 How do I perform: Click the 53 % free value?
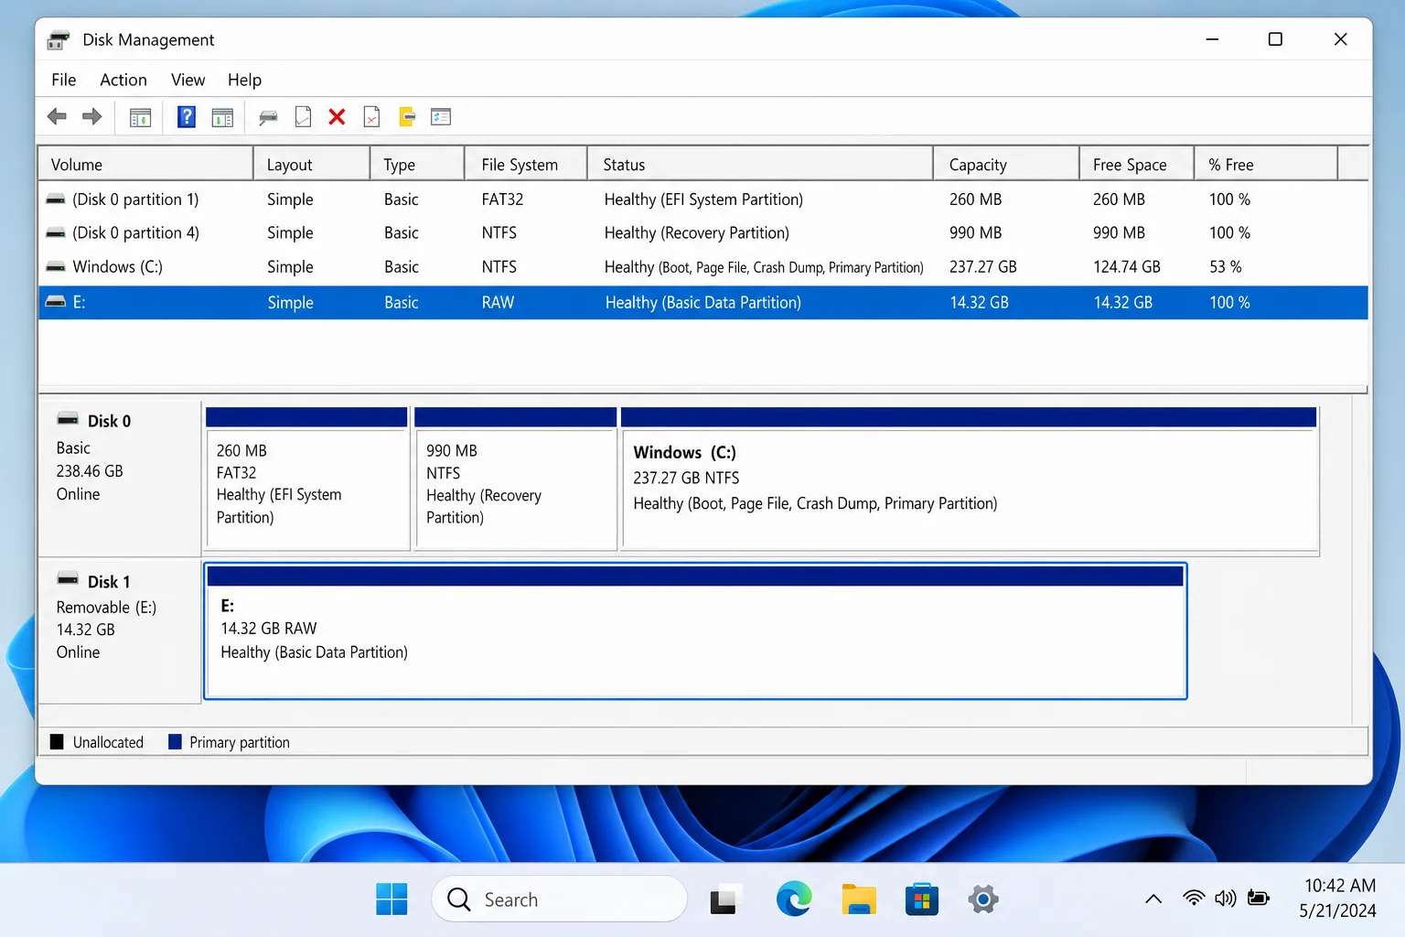(x=1225, y=267)
